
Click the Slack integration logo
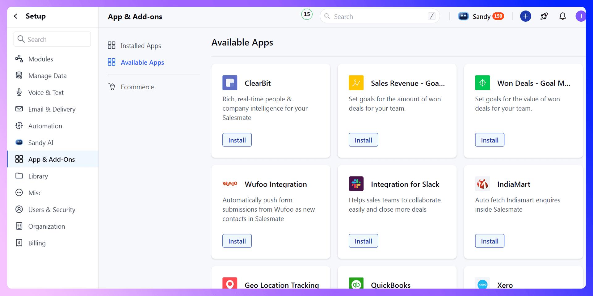[356, 184]
